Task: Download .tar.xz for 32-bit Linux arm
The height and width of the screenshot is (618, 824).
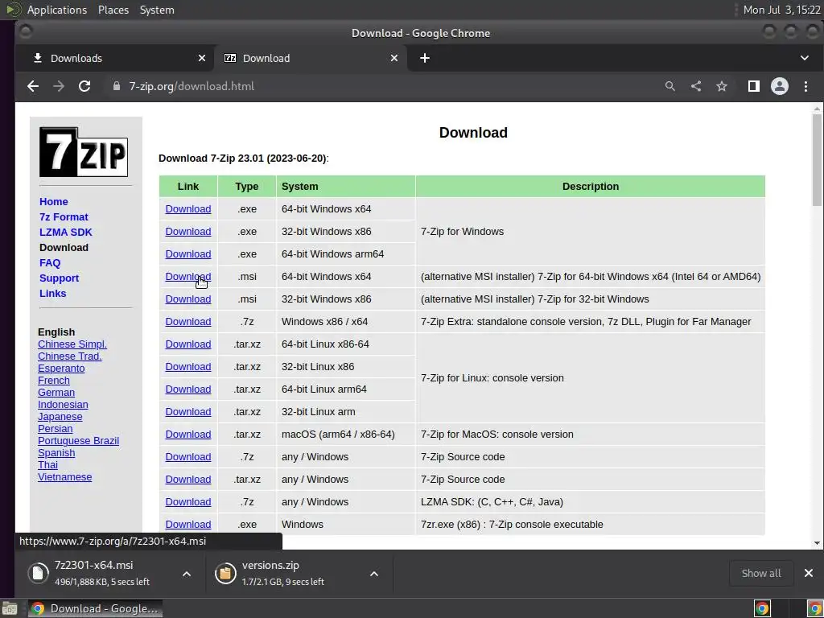Action: [x=188, y=413]
